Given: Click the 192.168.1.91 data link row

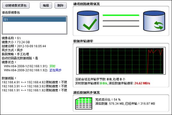Looking at the screenshot, I should coord(34,90).
